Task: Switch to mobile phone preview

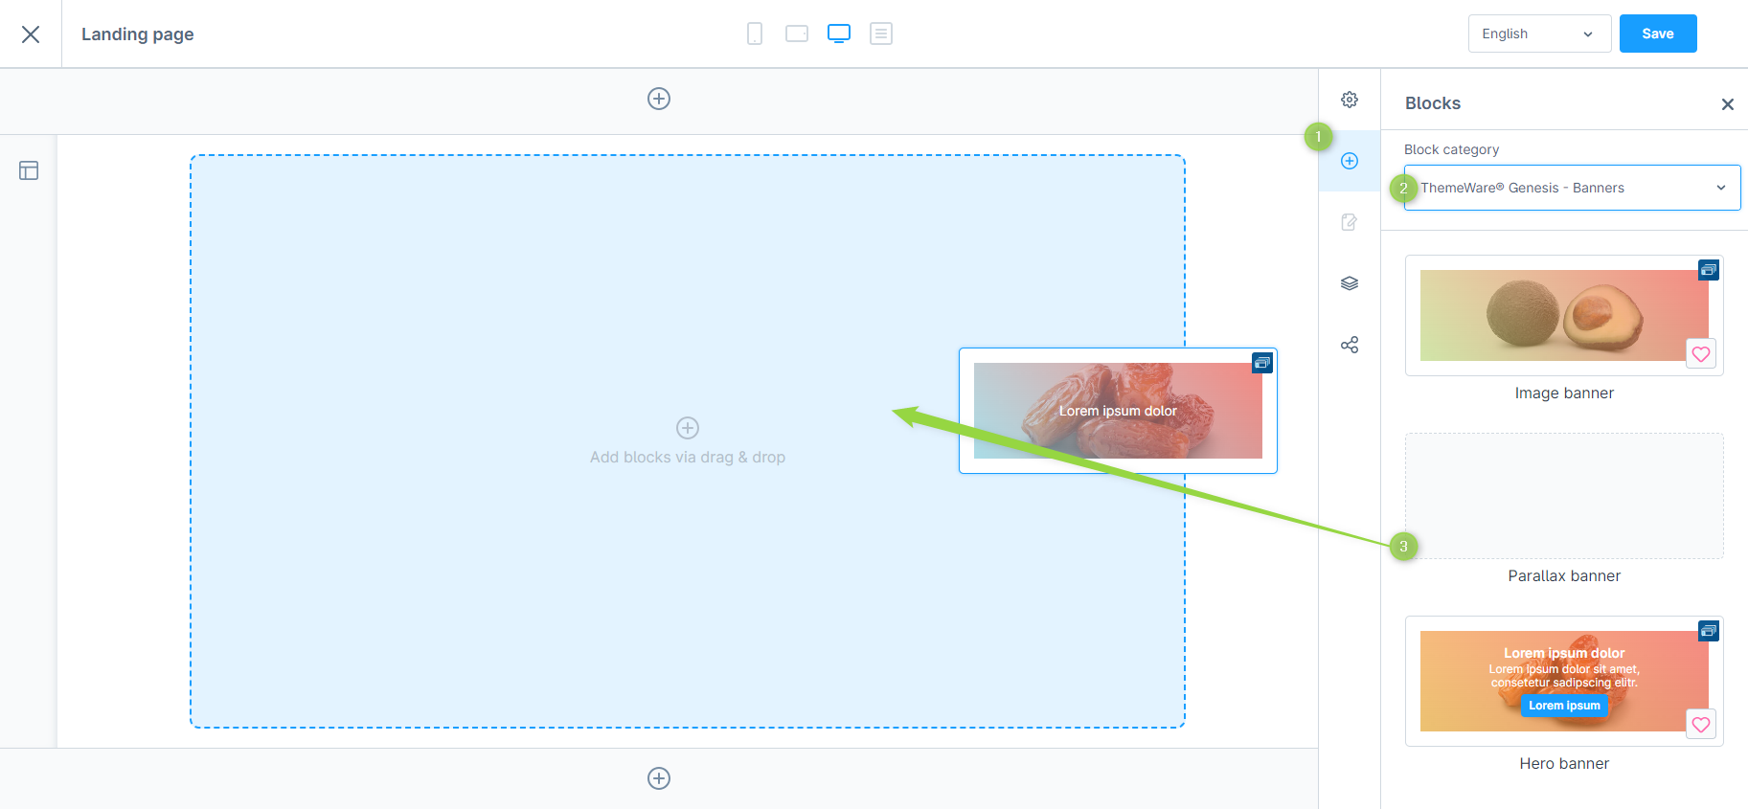Action: 755,34
